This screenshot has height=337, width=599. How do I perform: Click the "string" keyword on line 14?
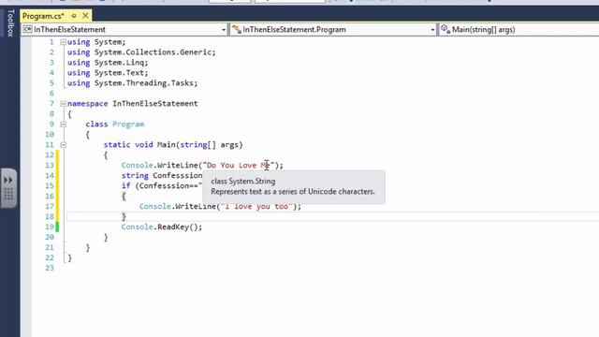coord(135,176)
